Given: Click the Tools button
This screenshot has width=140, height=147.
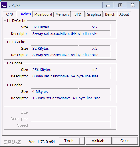Looking at the screenshot, I should [x=69, y=141].
